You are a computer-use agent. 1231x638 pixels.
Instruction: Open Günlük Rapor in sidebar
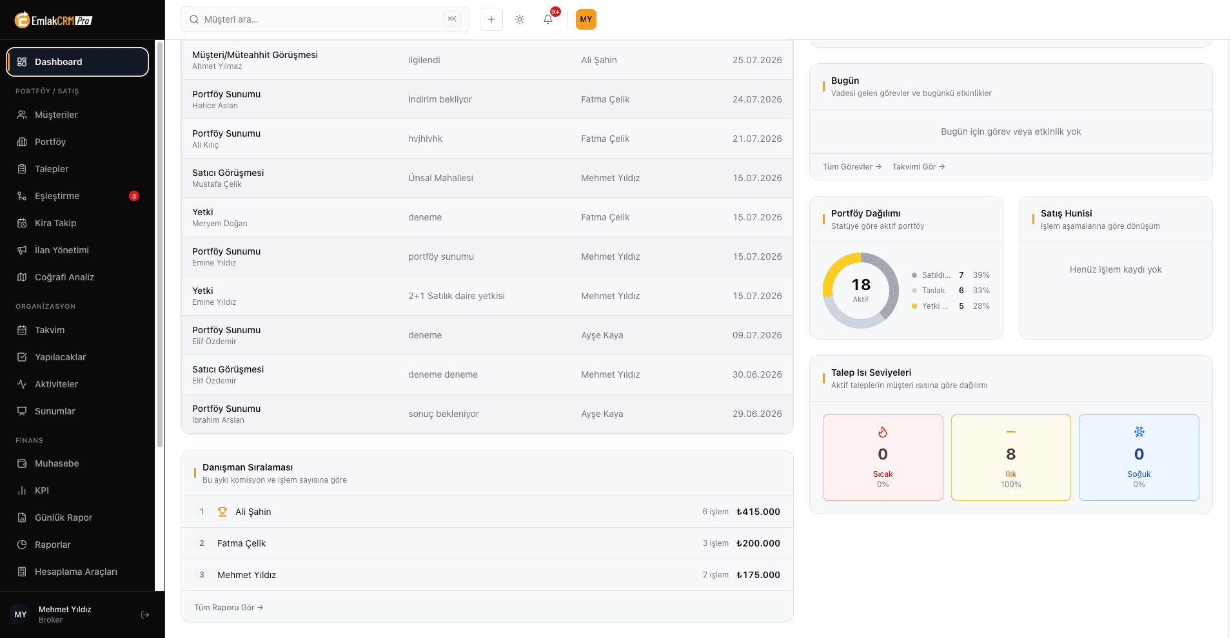77,517
